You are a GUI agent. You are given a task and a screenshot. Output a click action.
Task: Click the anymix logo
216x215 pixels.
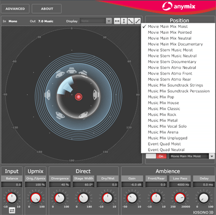179,6
